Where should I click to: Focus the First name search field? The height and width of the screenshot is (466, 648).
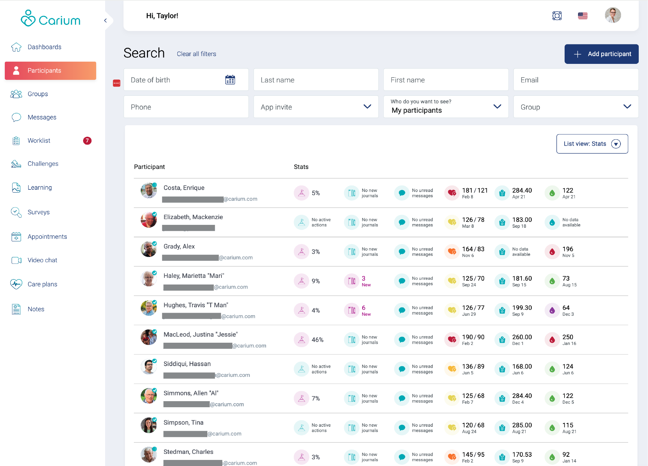click(x=446, y=80)
